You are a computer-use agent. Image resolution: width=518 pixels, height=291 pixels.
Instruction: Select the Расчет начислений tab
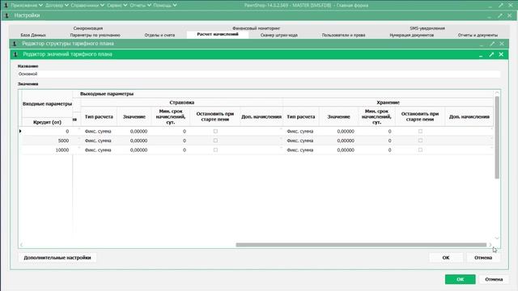pos(218,34)
